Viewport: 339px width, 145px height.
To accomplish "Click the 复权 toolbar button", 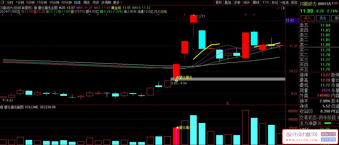I will [219, 3].
